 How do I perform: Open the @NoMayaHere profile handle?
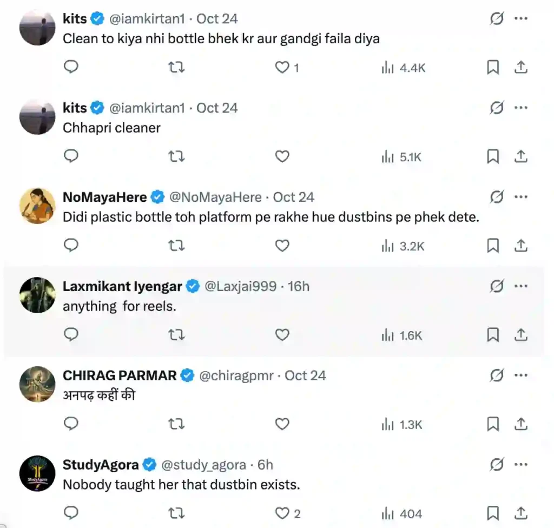click(x=215, y=197)
